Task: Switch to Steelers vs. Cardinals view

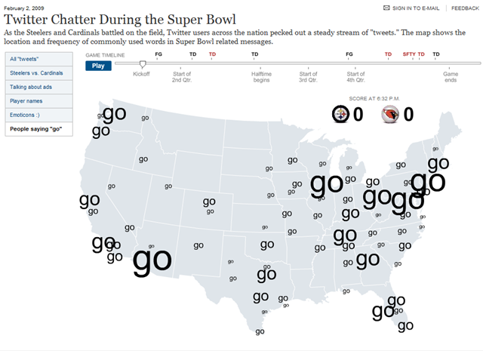Action: [38, 73]
